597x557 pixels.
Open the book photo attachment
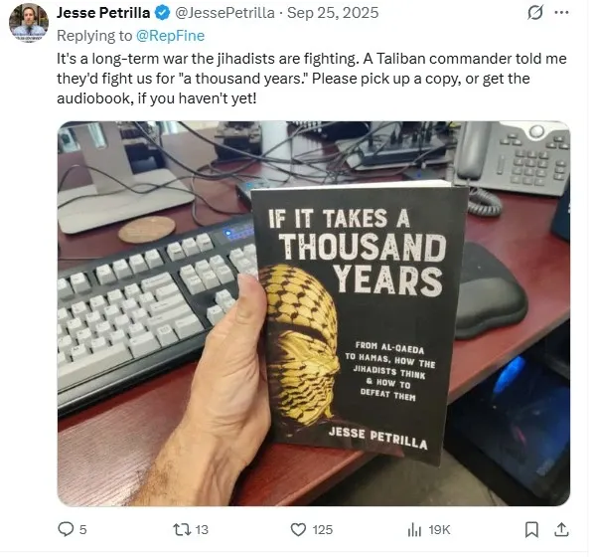click(314, 313)
